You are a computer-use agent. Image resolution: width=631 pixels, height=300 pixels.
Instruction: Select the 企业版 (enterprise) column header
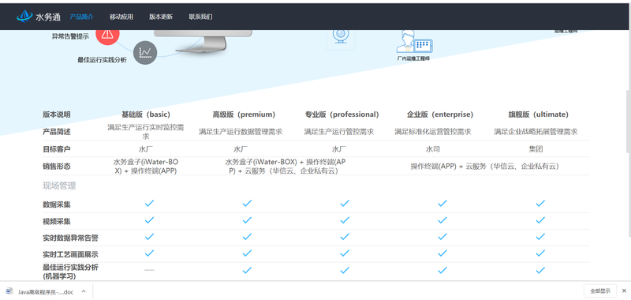point(440,114)
